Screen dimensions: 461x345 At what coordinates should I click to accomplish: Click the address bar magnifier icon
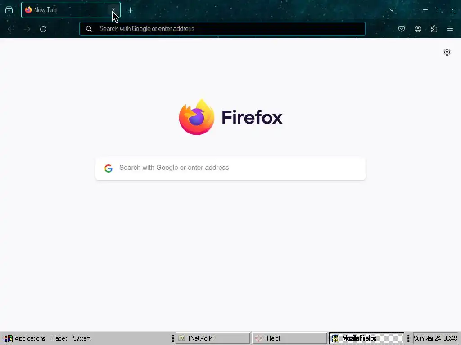pyautogui.click(x=89, y=29)
